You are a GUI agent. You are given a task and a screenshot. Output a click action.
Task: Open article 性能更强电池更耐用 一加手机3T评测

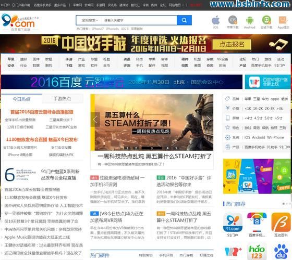click(117, 181)
